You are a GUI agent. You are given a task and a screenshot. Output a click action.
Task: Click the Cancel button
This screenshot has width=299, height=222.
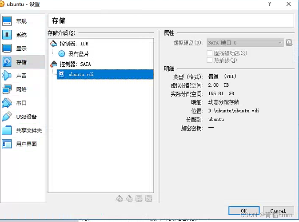pyautogui.click(x=278, y=211)
